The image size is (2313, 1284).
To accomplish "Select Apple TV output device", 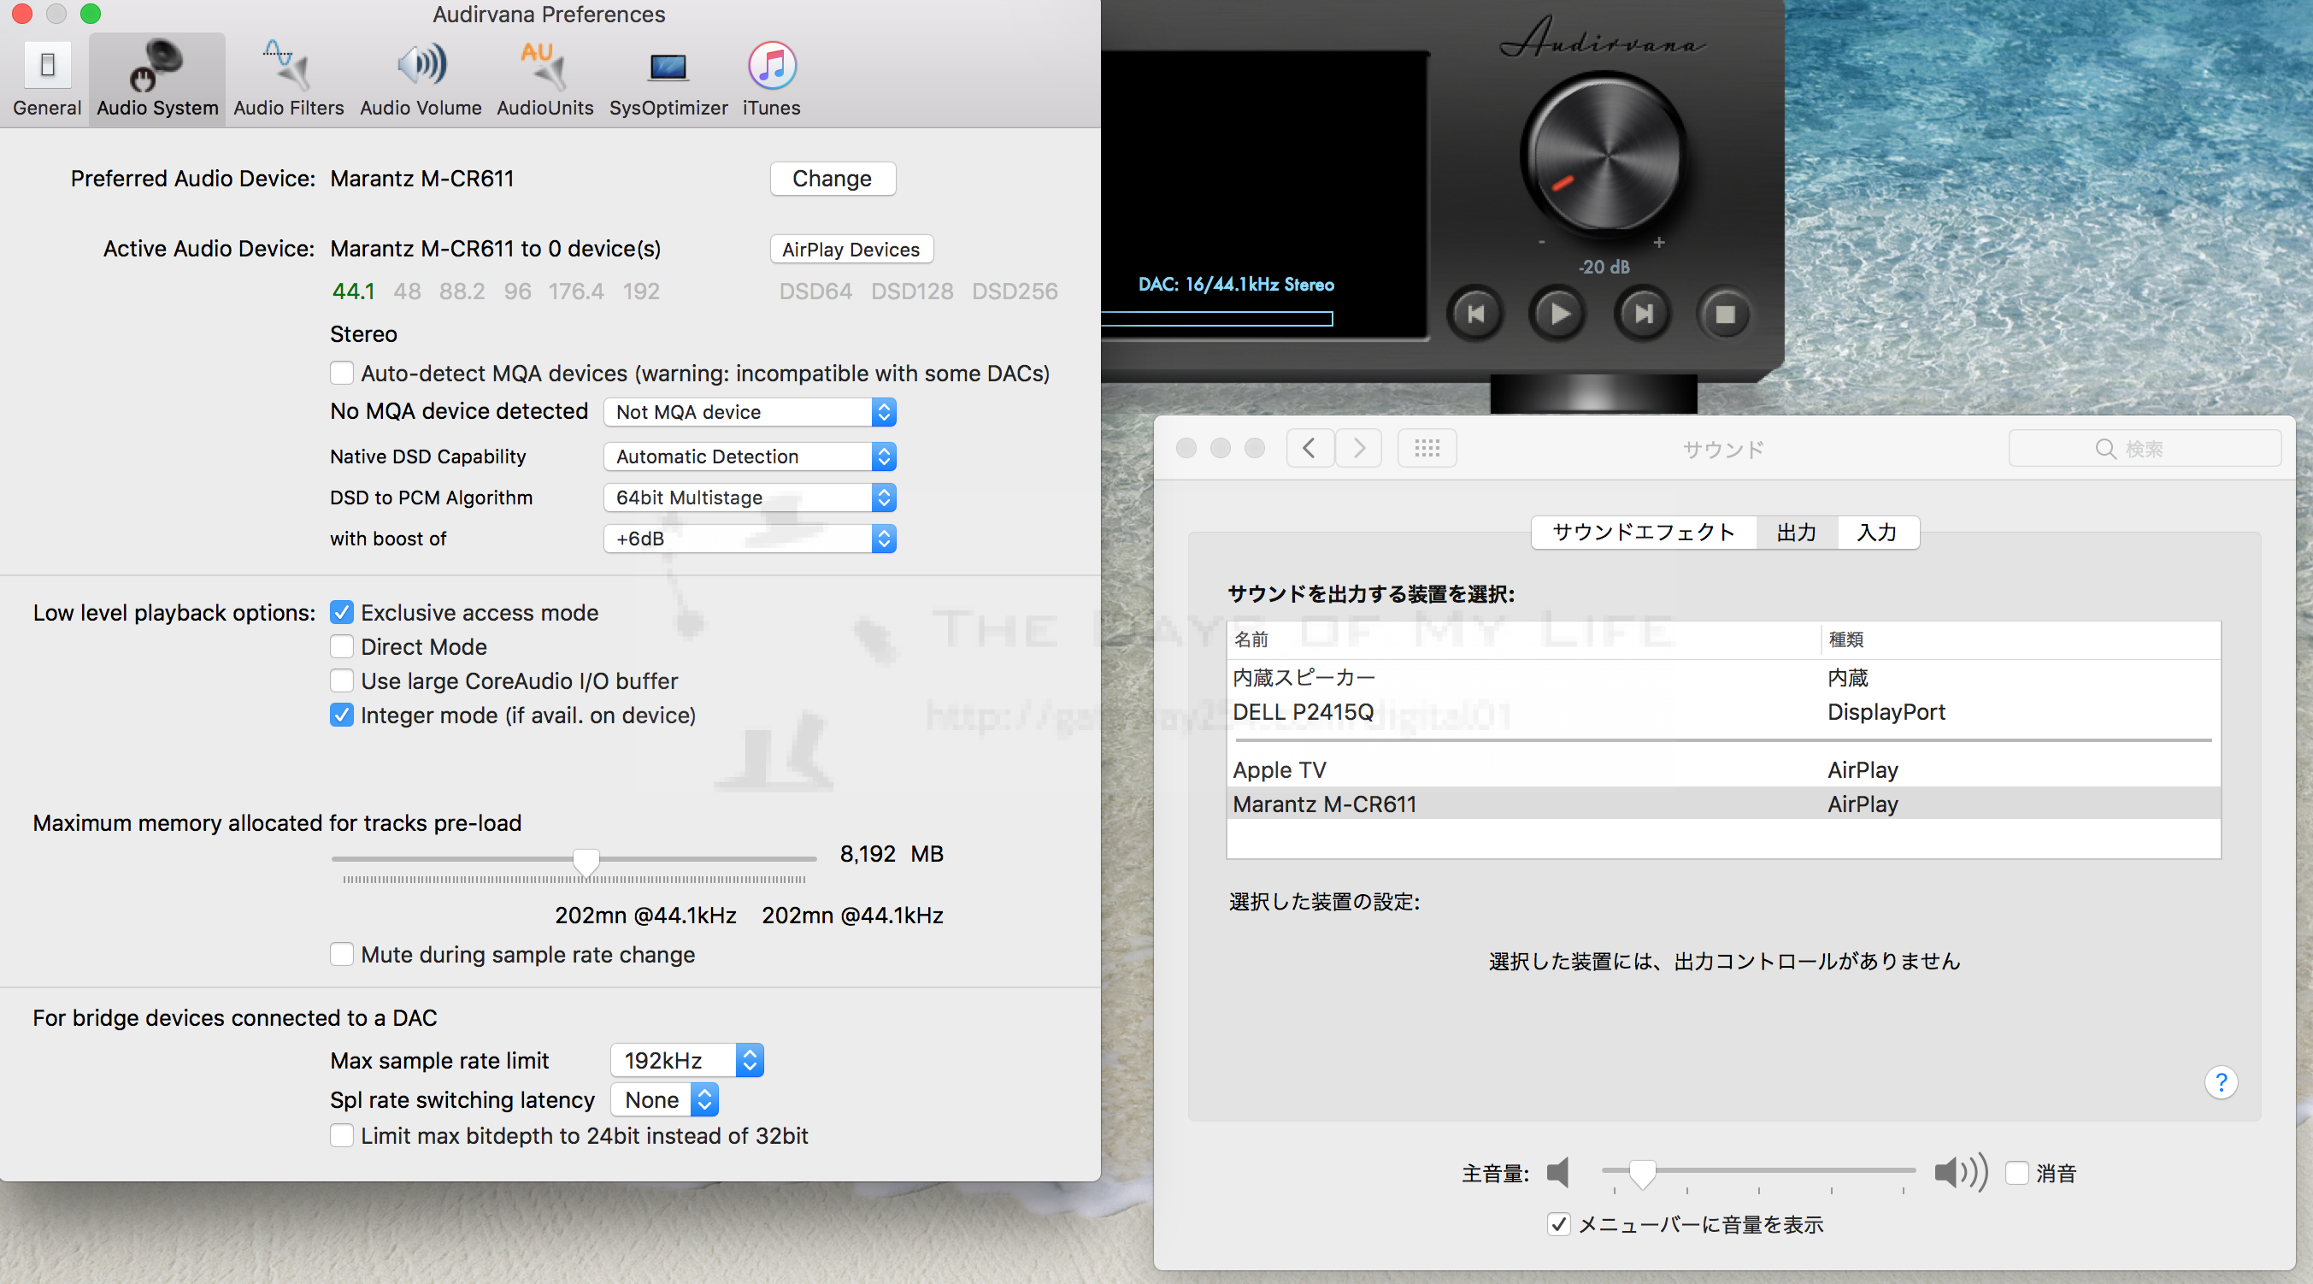I will pyautogui.click(x=1723, y=769).
